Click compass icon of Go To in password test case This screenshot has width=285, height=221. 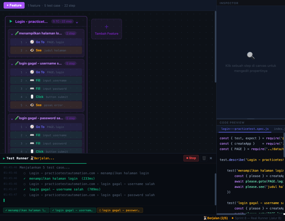(32, 127)
